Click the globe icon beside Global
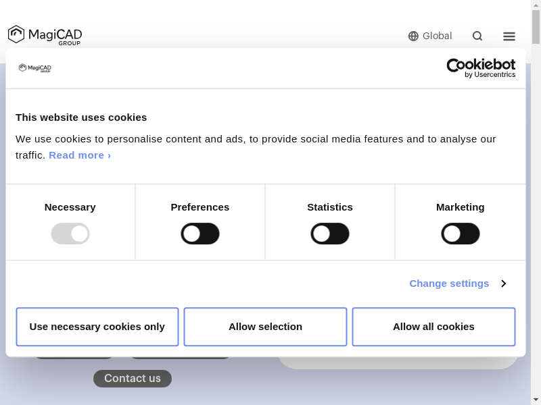The width and height of the screenshot is (541, 405). click(x=413, y=36)
